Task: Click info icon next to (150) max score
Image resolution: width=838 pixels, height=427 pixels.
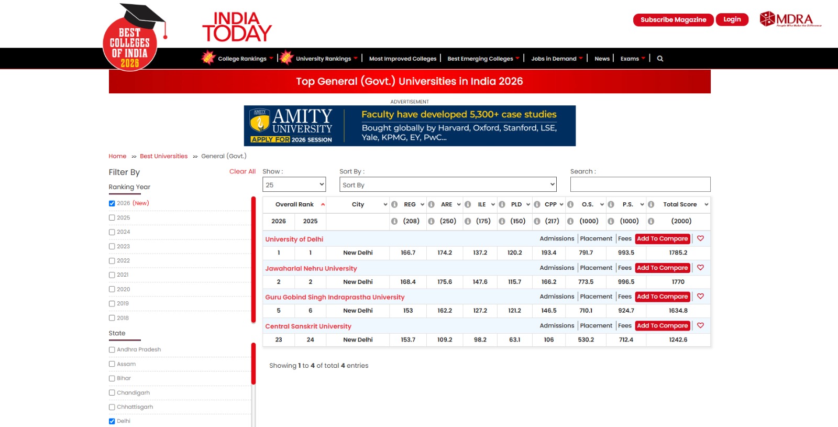Action: click(502, 221)
